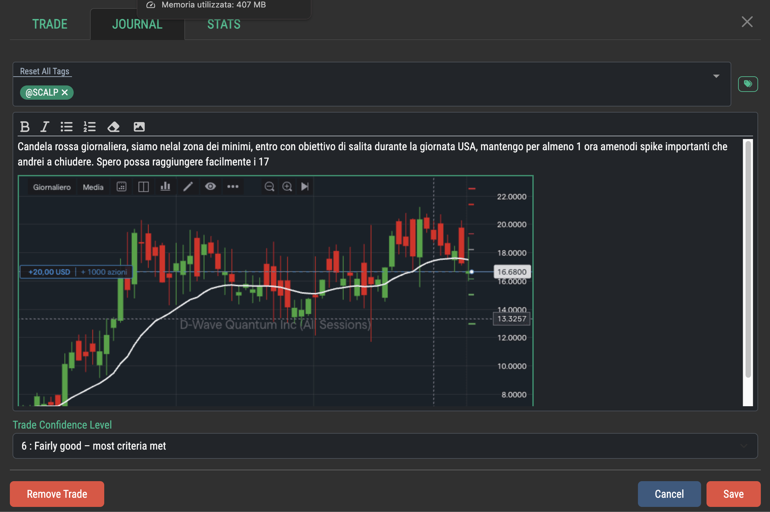Expand the tags dropdown arrow
The width and height of the screenshot is (770, 512).
pyautogui.click(x=716, y=76)
